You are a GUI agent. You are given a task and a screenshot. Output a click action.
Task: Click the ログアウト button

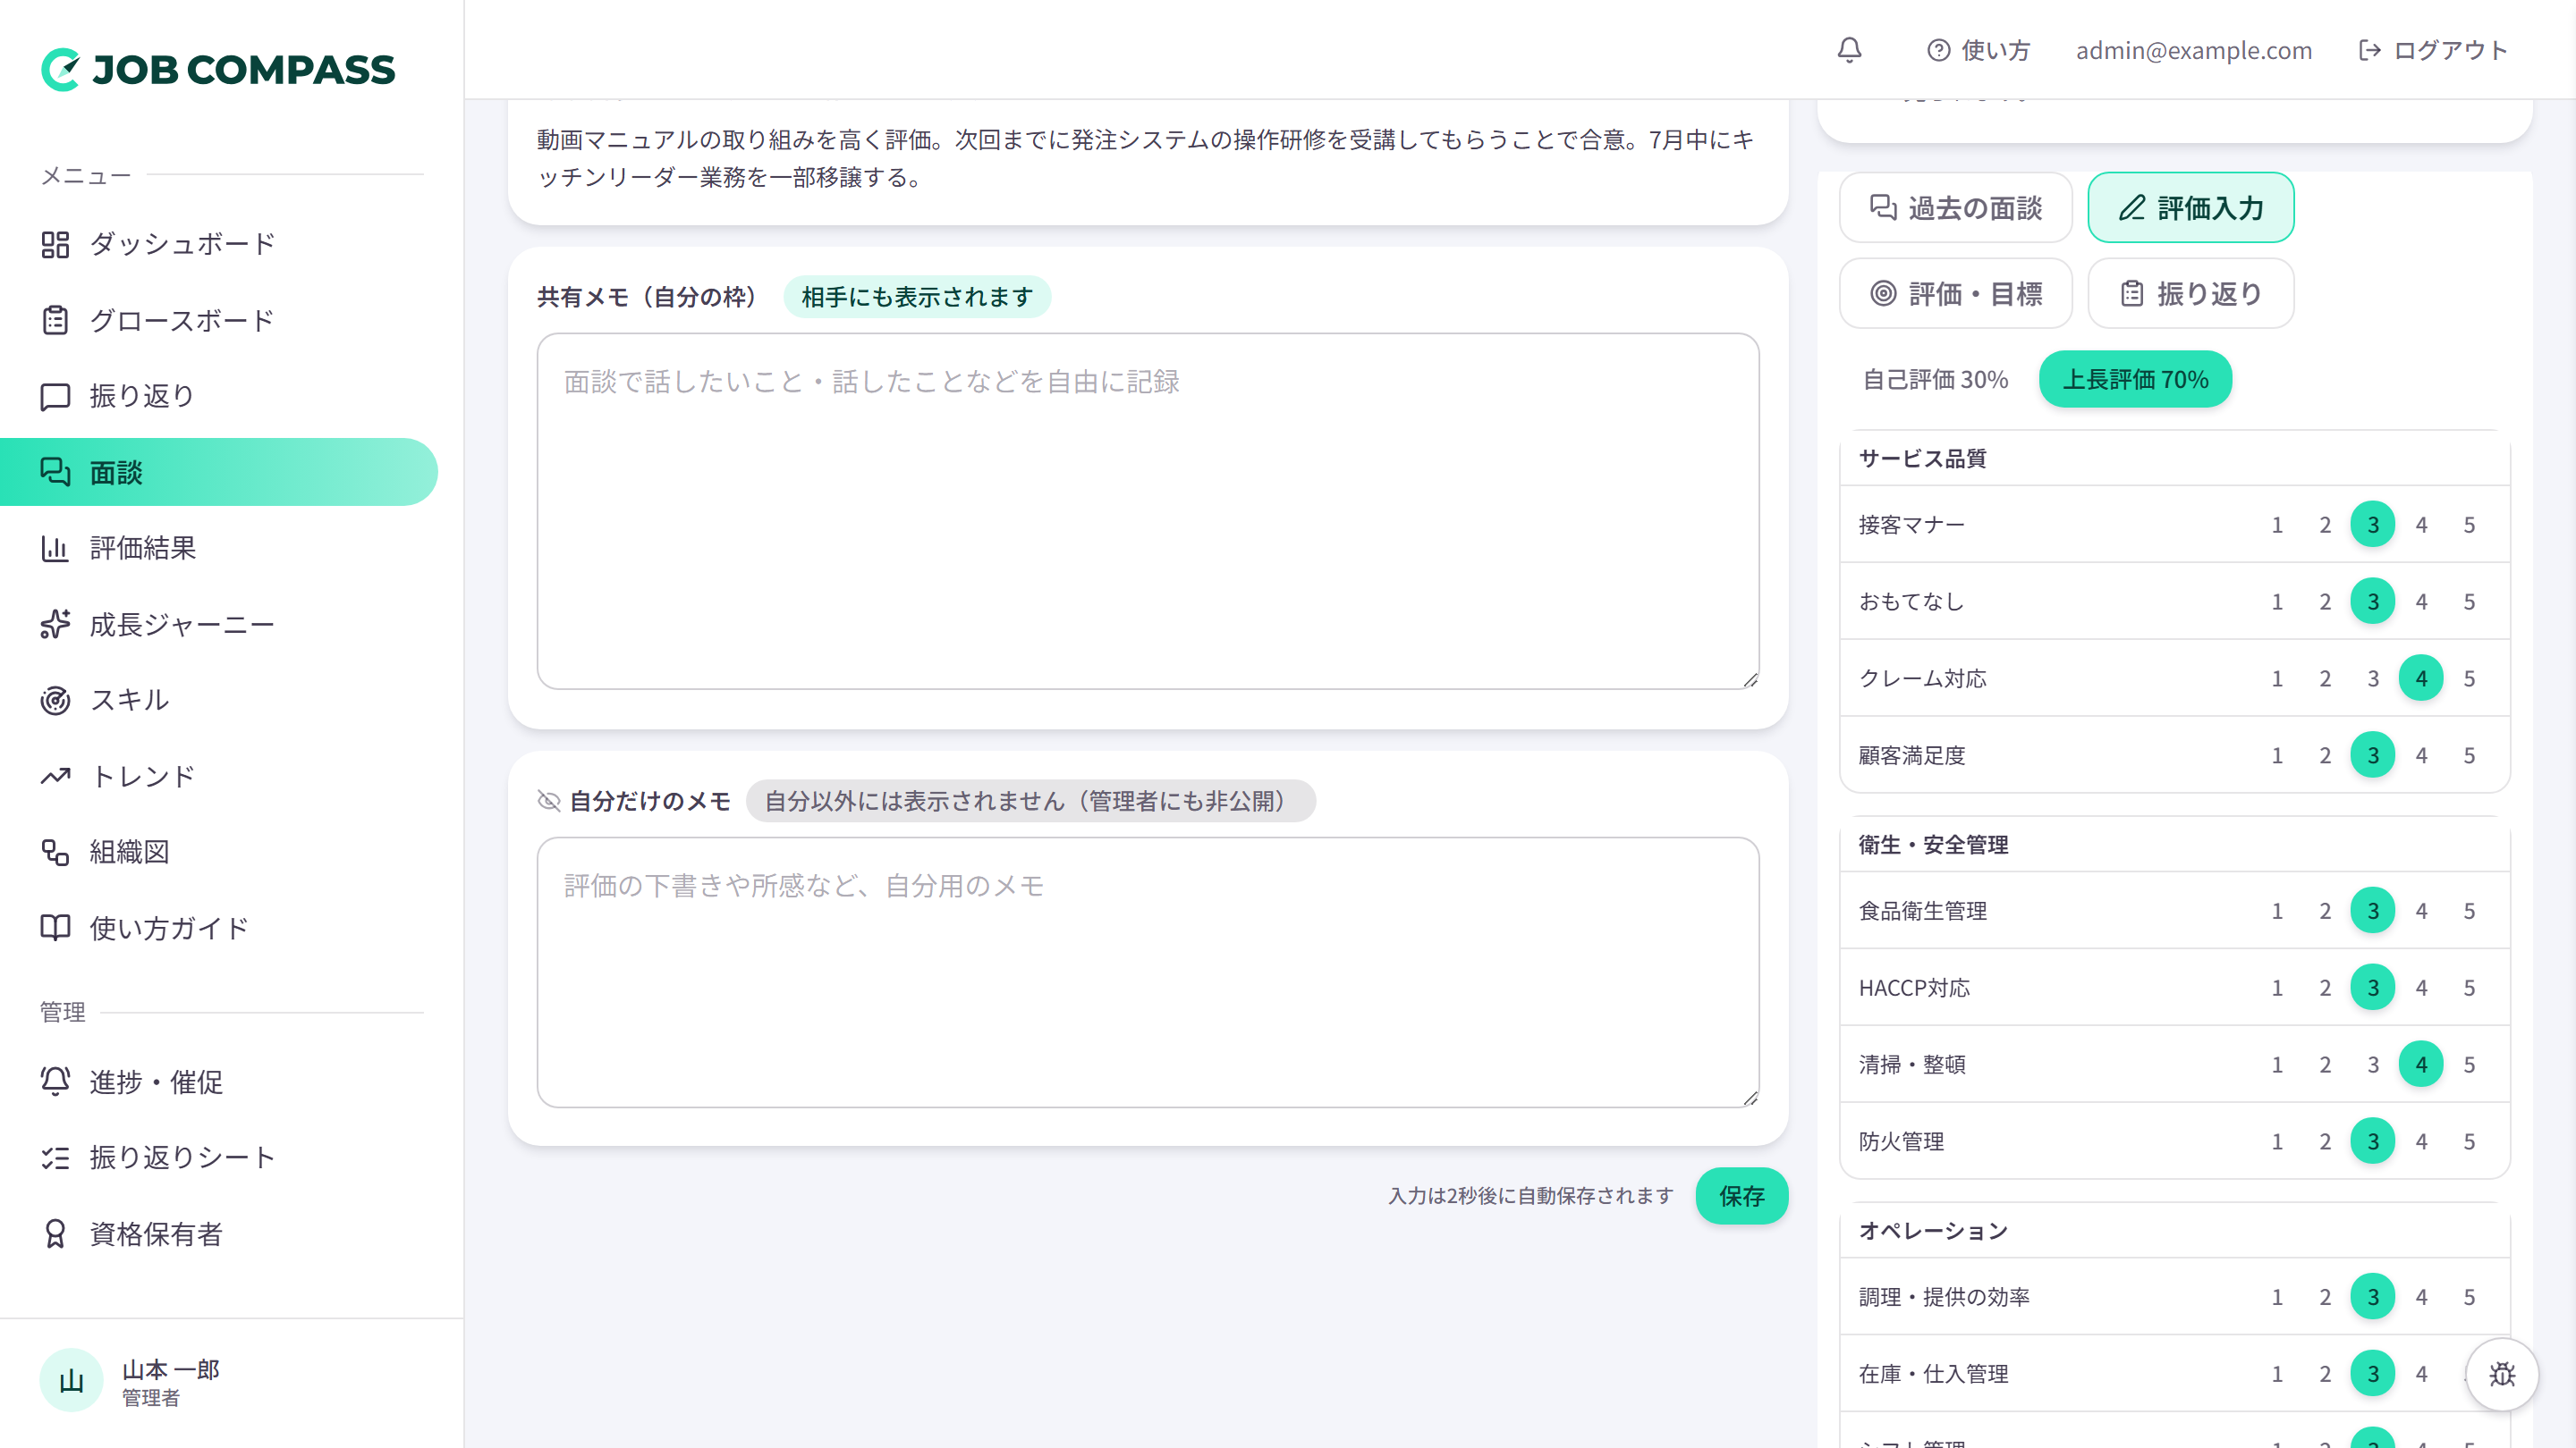pyautogui.click(x=2433, y=50)
